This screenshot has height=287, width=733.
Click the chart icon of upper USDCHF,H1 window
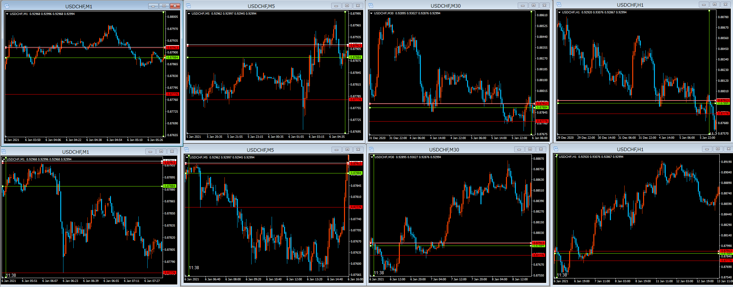(x=559, y=4)
